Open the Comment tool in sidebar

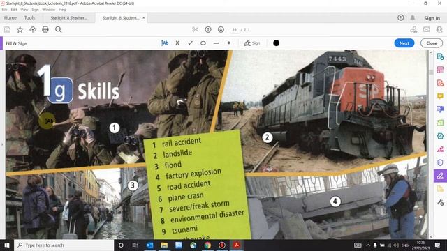(x=440, y=96)
